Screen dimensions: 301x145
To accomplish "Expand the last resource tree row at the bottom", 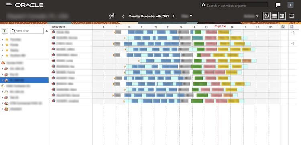I will point(2,109).
